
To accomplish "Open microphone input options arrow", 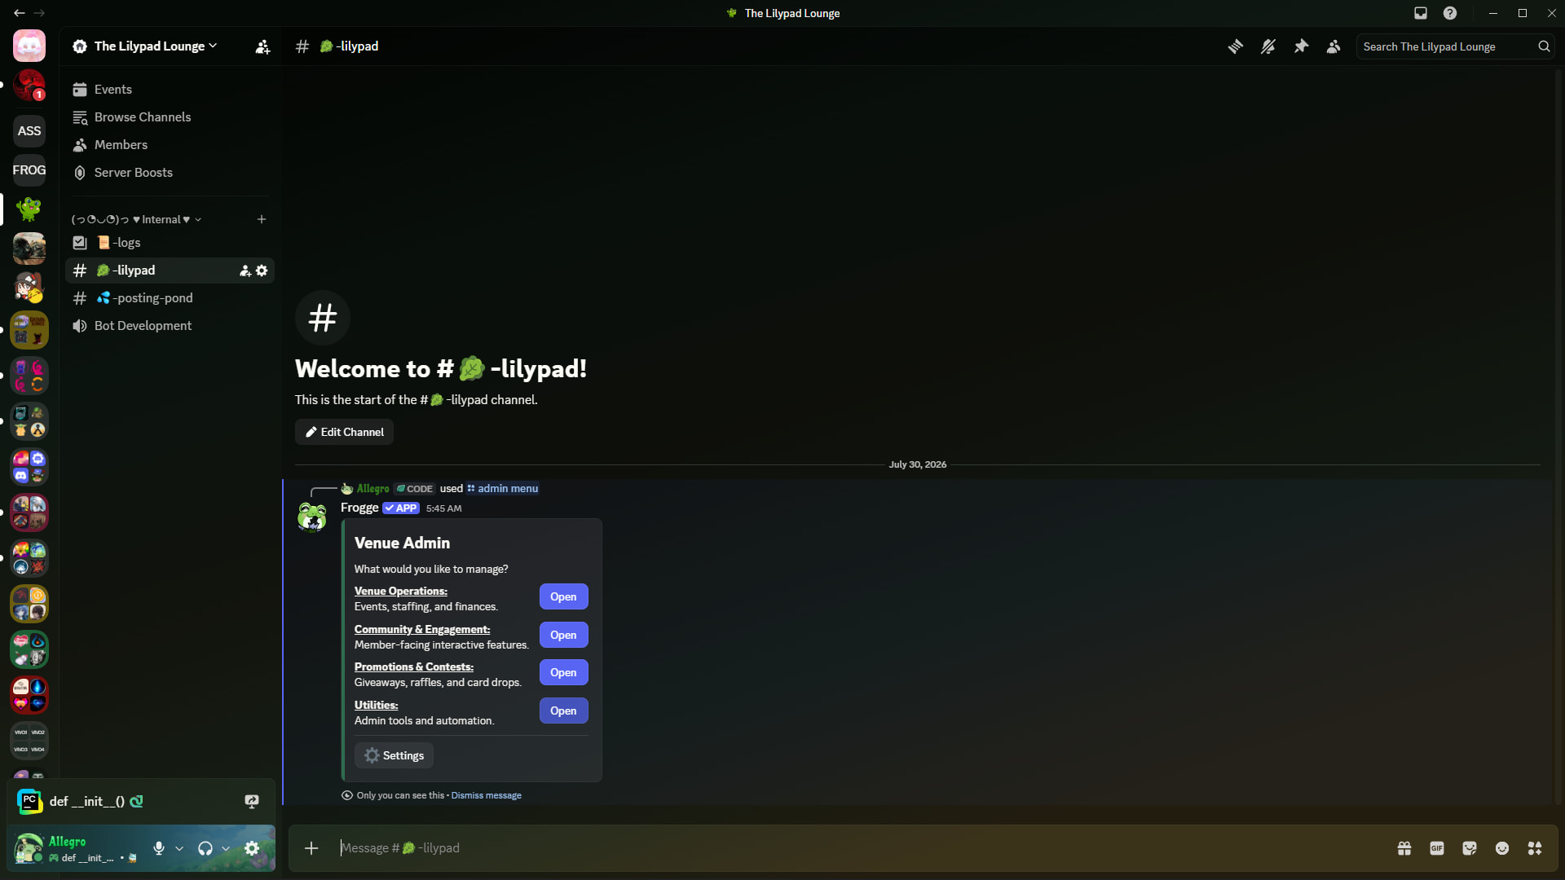I will [x=179, y=848].
